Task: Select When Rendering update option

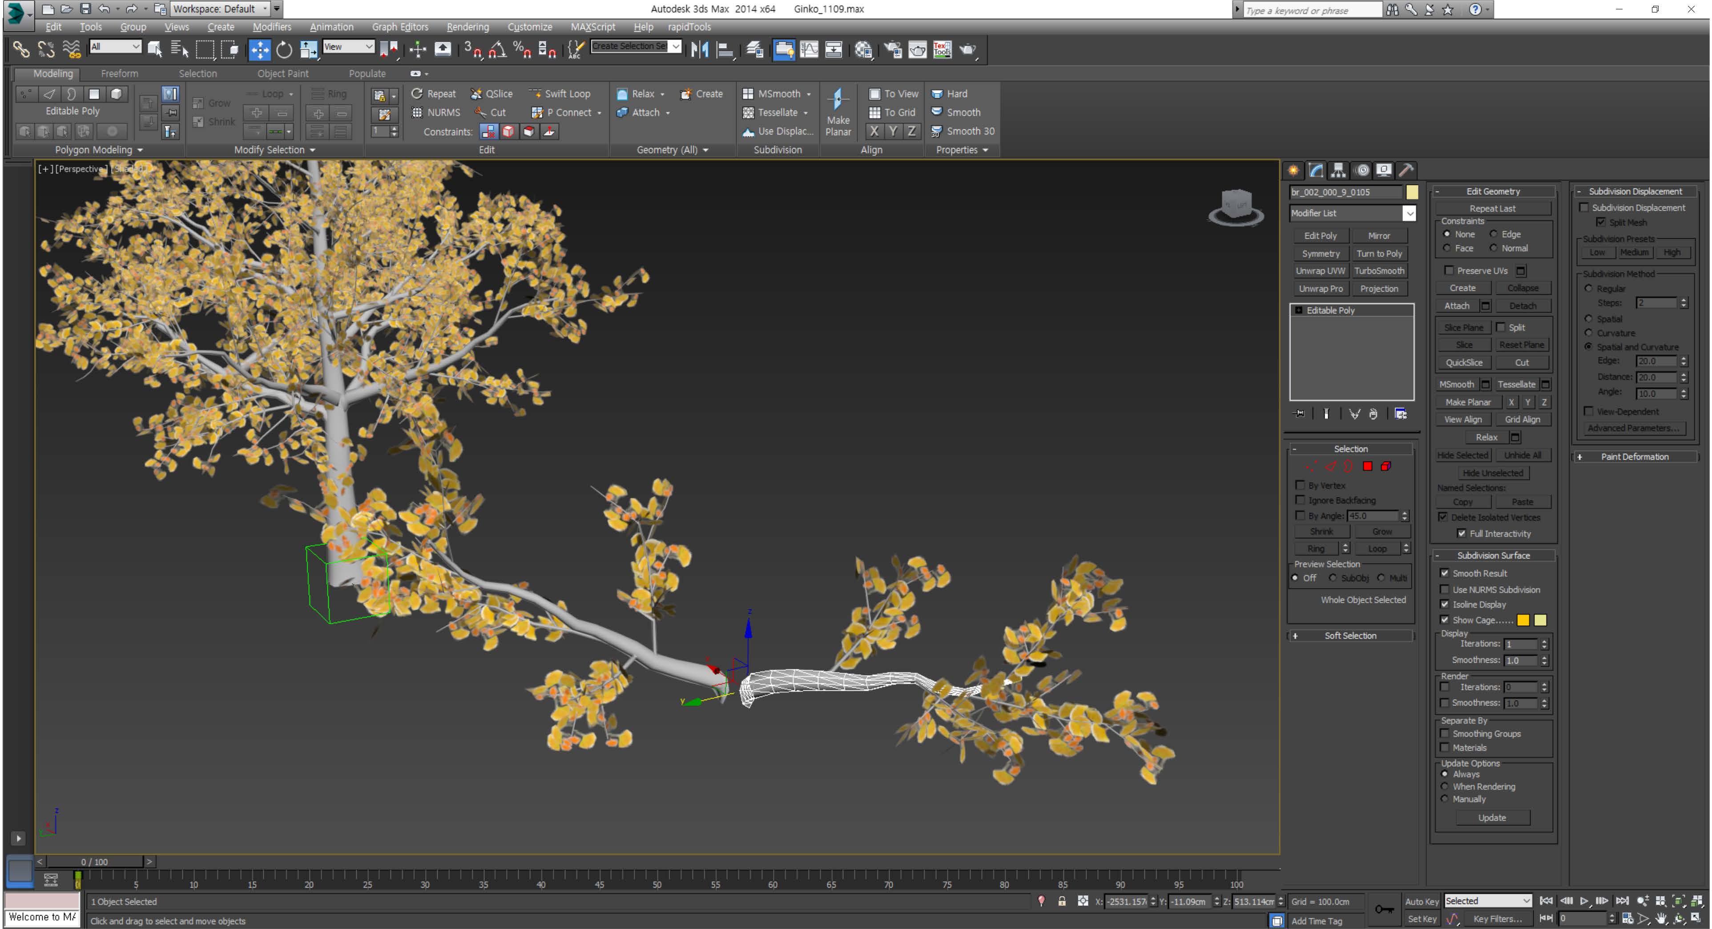Action: (1444, 786)
